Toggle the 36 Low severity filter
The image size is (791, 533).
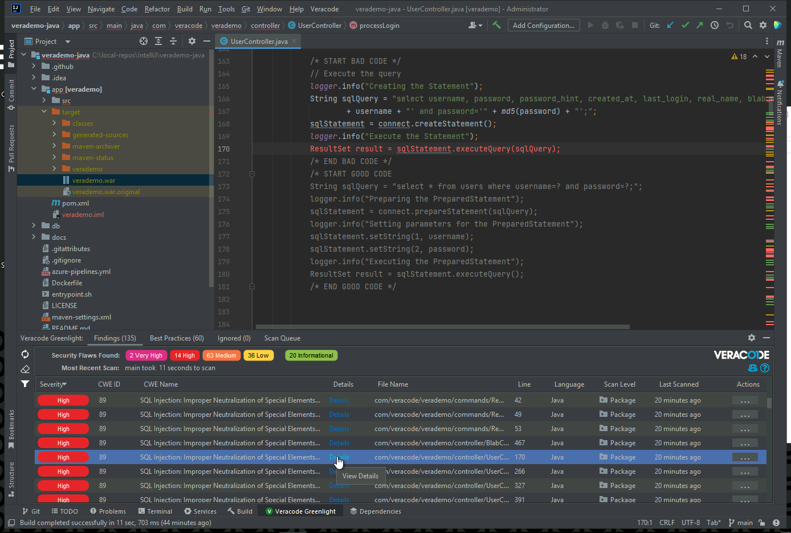(258, 355)
